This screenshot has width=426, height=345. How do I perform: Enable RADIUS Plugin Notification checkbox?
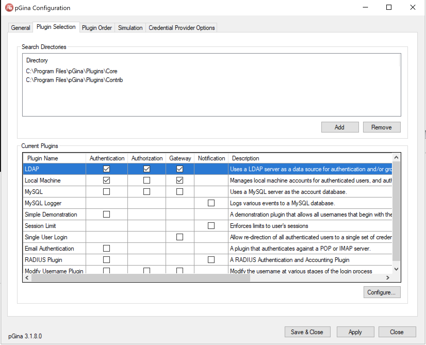211,260
